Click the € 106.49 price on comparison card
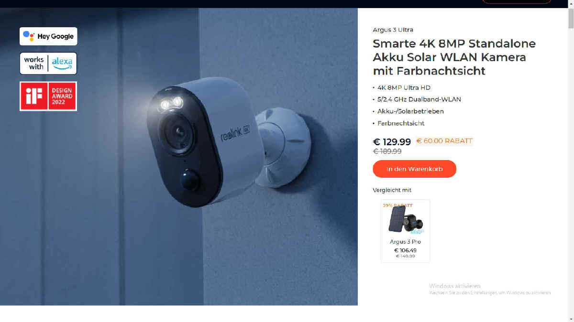The height and width of the screenshot is (322, 574). (x=405, y=250)
